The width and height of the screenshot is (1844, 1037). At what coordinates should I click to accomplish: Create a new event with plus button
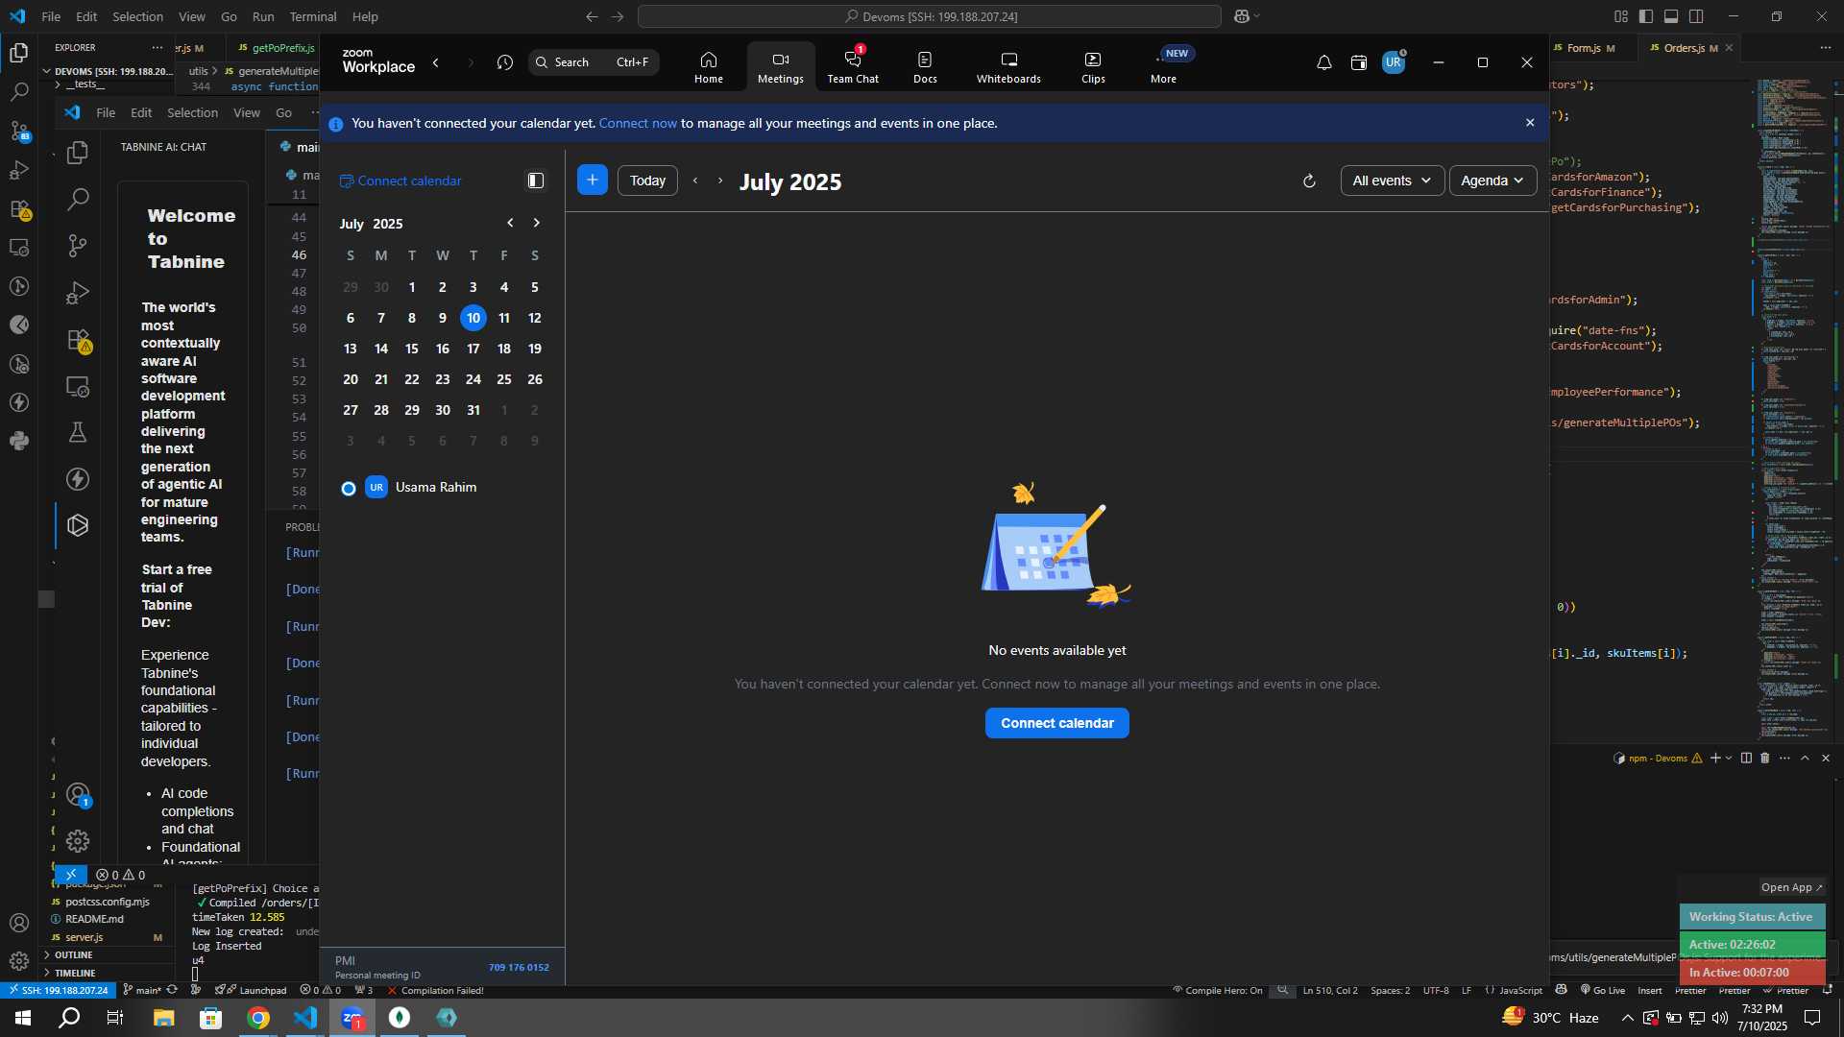[x=593, y=180]
